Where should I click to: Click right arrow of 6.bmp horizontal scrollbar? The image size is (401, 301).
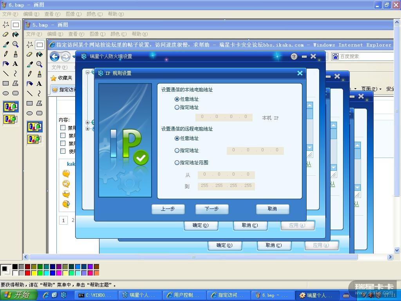point(390,257)
